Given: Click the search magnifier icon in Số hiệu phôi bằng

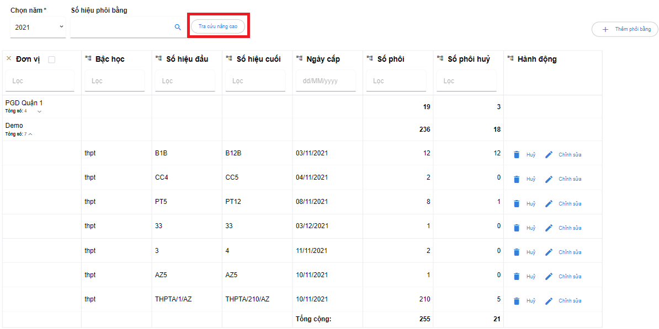Looking at the screenshot, I should pos(178,27).
